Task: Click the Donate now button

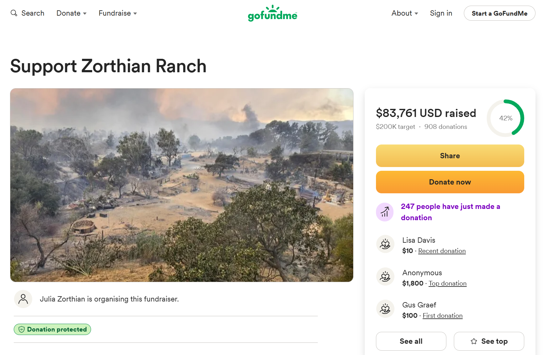Action: pyautogui.click(x=450, y=182)
